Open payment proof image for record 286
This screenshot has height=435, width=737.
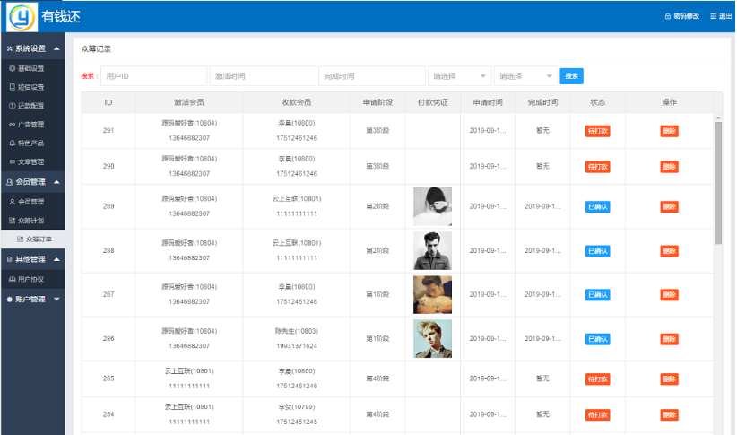[432, 339]
